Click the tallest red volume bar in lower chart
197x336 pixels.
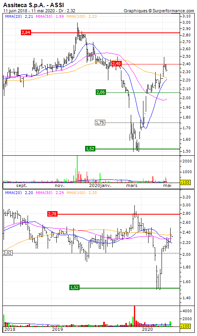pos(135,316)
